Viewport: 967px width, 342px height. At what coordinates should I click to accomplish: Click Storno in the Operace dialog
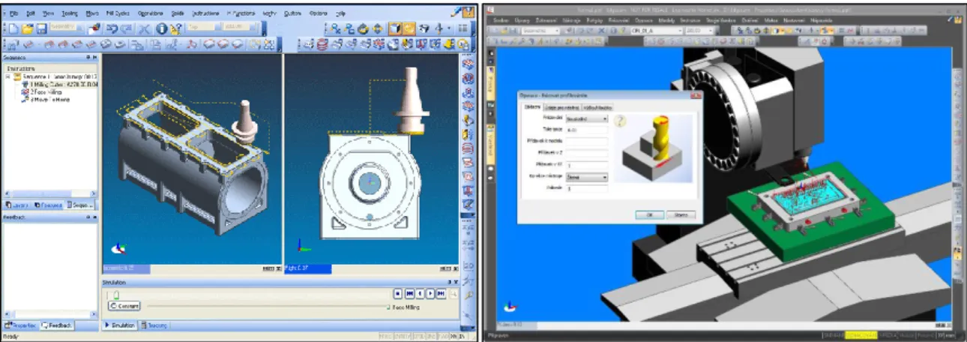point(681,214)
